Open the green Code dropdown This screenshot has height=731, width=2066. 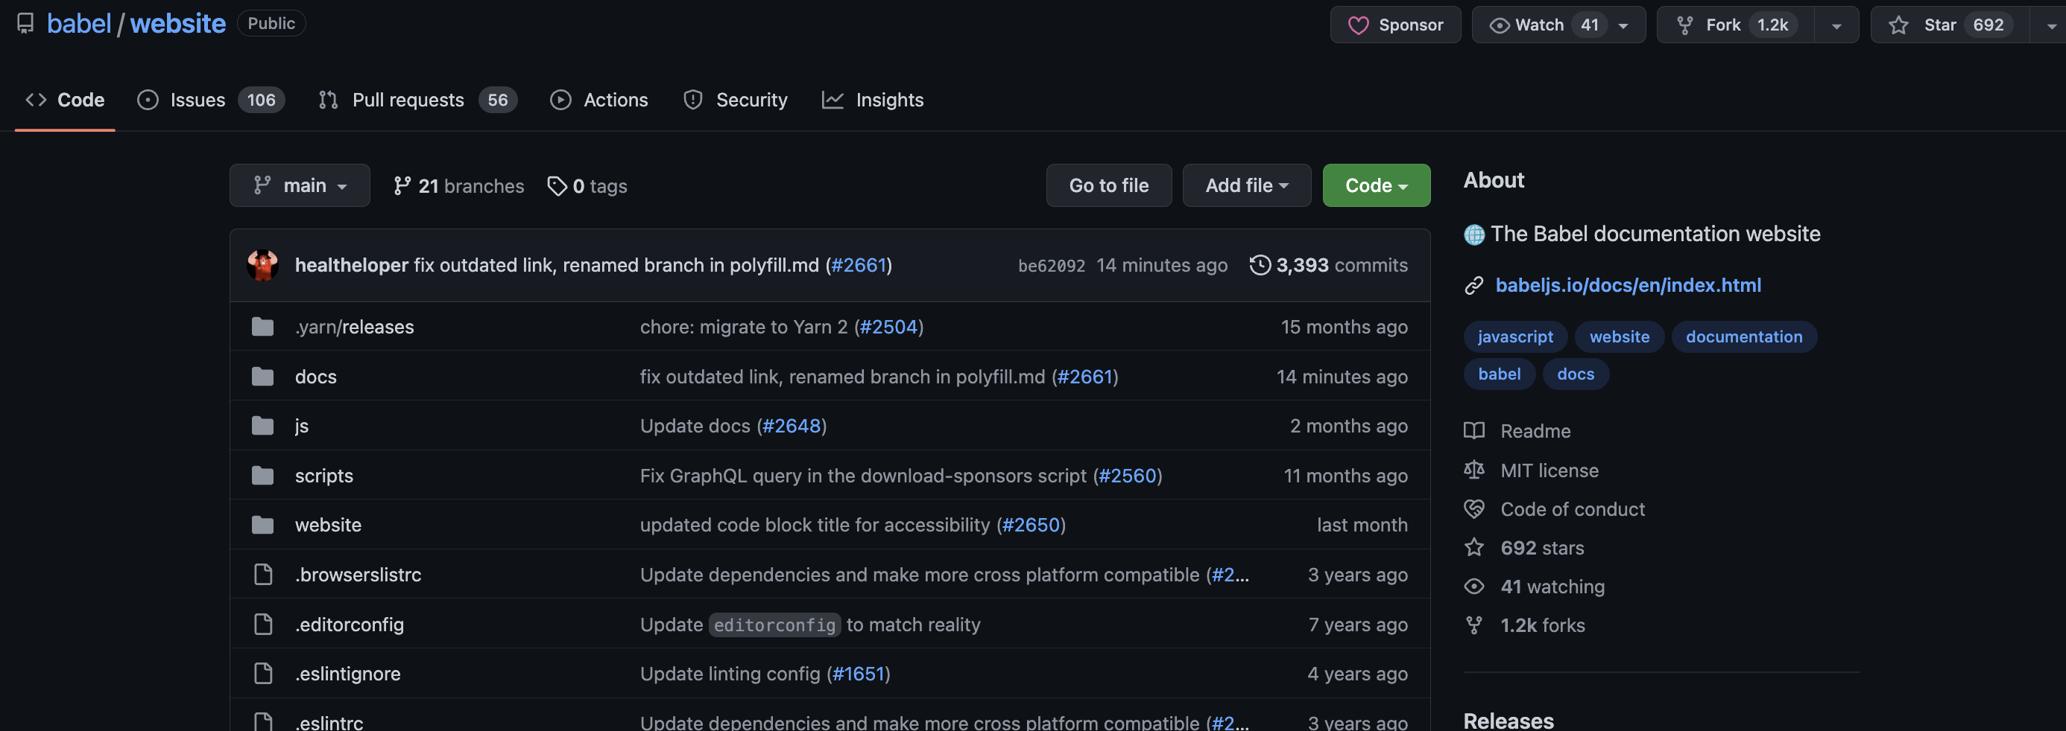pyautogui.click(x=1375, y=186)
